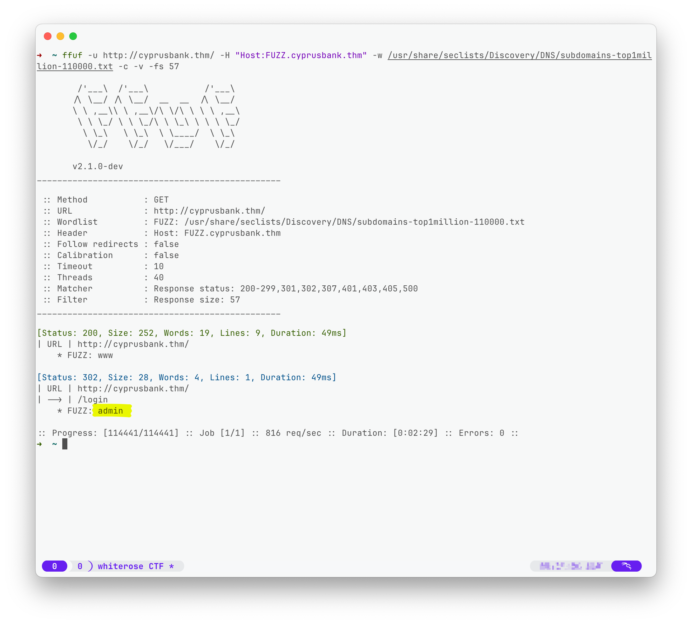
Task: Click the tmux window index '0' label
Action: 80,566
